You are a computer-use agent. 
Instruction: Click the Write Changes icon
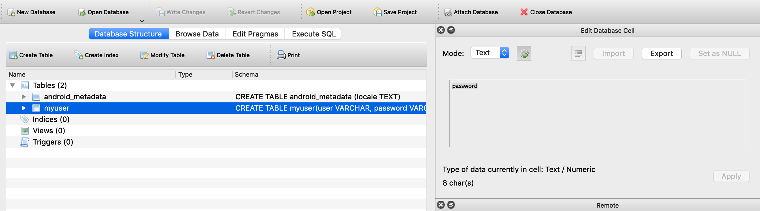pyautogui.click(x=160, y=12)
